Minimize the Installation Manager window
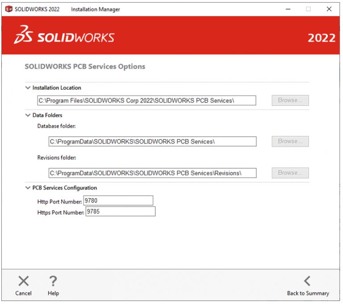The image size is (343, 304). click(x=288, y=9)
